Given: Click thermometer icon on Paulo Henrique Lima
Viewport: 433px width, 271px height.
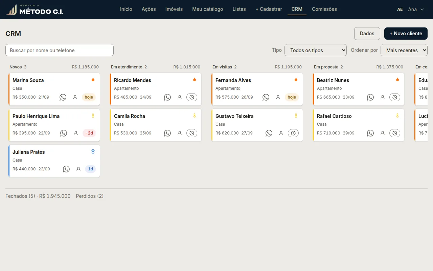Looking at the screenshot, I should pos(93,116).
